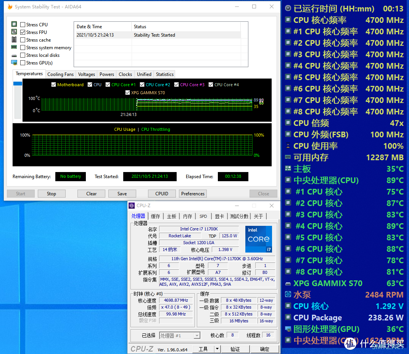Click the chip icon beside CPU 核心 1.292 V
Image resolution: width=409 pixels, height=354 pixels.
pos(288,306)
